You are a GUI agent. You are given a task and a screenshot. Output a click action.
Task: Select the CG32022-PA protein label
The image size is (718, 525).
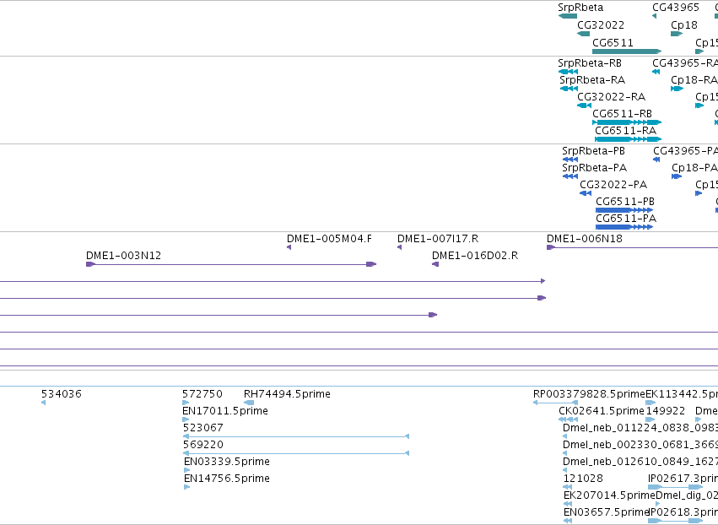[613, 185]
